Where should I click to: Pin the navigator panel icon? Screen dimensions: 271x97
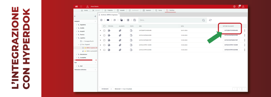95,16
